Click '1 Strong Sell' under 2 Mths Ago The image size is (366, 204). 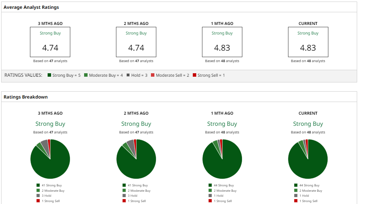coord(137,201)
